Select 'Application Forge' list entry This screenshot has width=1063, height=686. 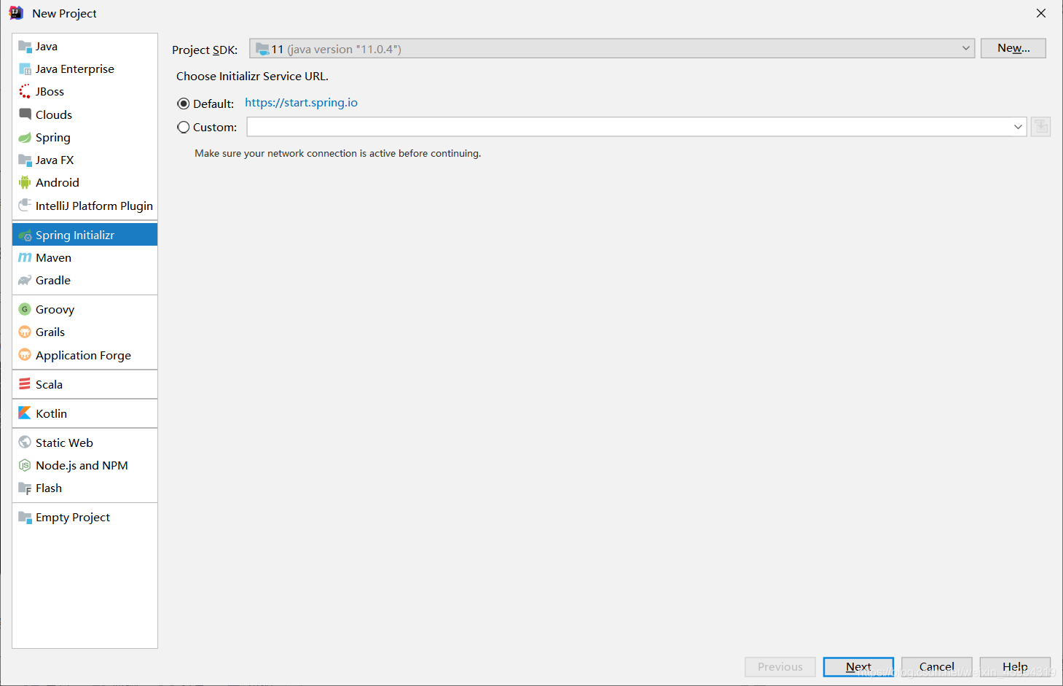coord(85,355)
